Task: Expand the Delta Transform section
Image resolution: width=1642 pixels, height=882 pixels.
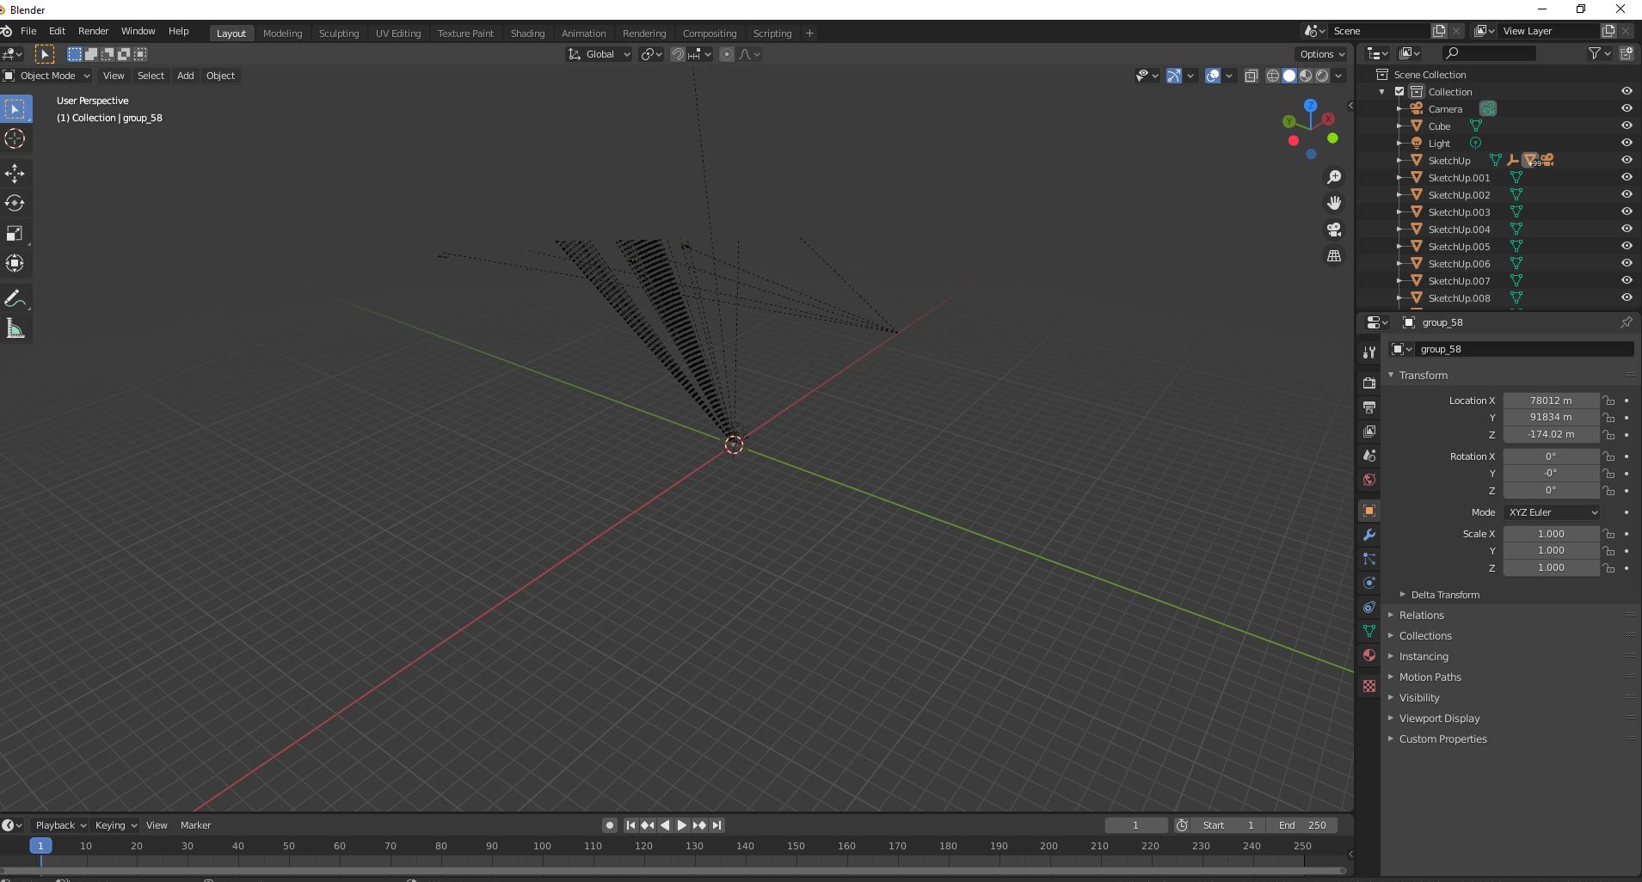Action: pyautogui.click(x=1444, y=595)
